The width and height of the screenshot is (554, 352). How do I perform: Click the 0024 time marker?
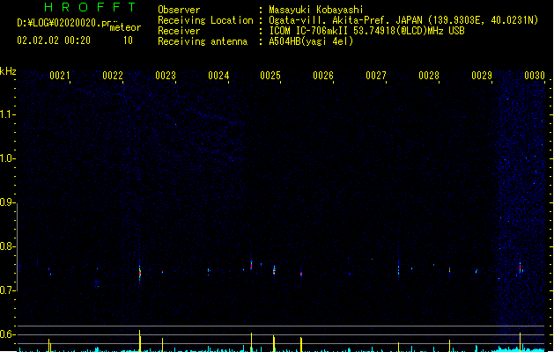[218, 76]
